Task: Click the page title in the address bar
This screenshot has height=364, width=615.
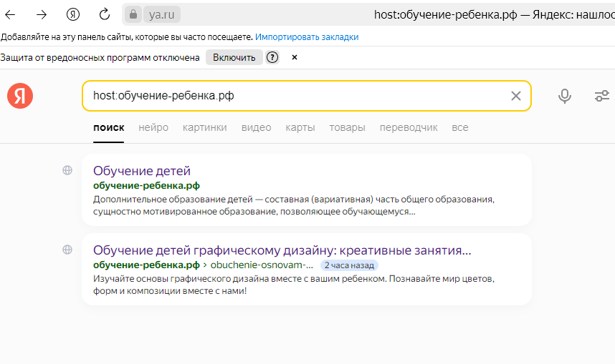Action: 494,14
